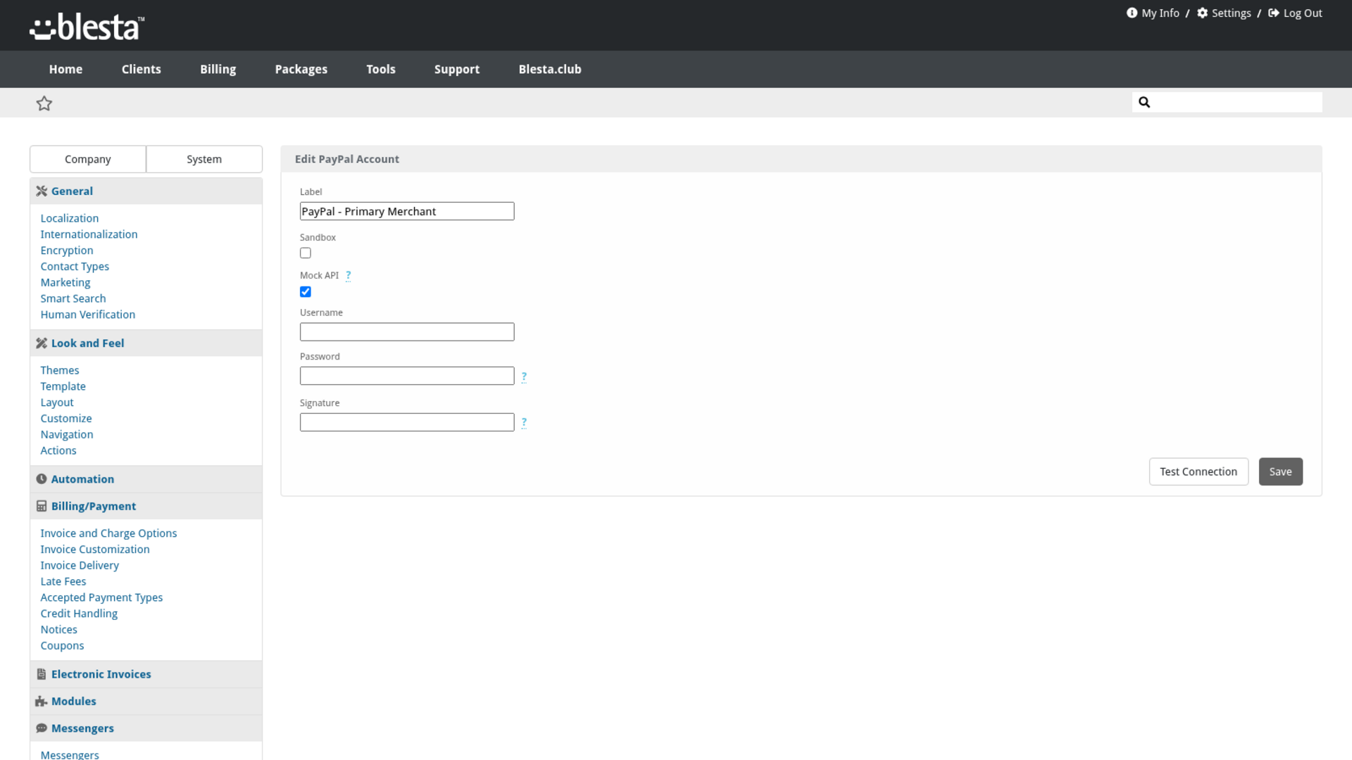
Task: Click the favorite star icon
Action: click(44, 103)
